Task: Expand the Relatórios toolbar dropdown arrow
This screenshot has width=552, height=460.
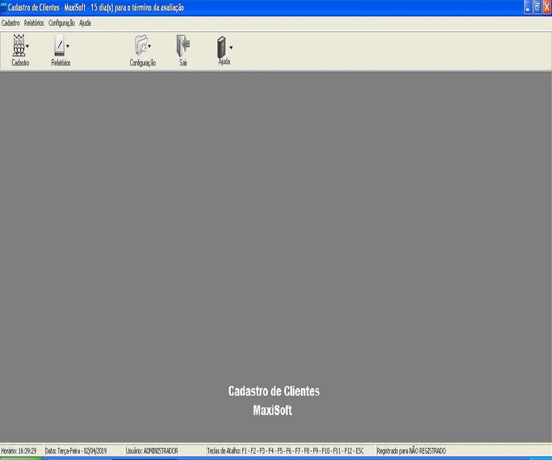Action: pos(68,46)
